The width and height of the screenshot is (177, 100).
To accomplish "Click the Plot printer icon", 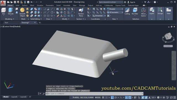I will tap(28, 2).
